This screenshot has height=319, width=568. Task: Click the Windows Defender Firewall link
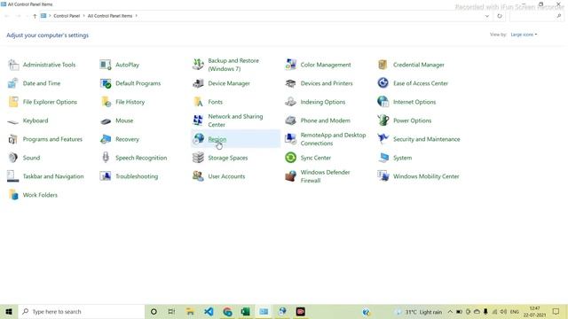click(x=325, y=176)
